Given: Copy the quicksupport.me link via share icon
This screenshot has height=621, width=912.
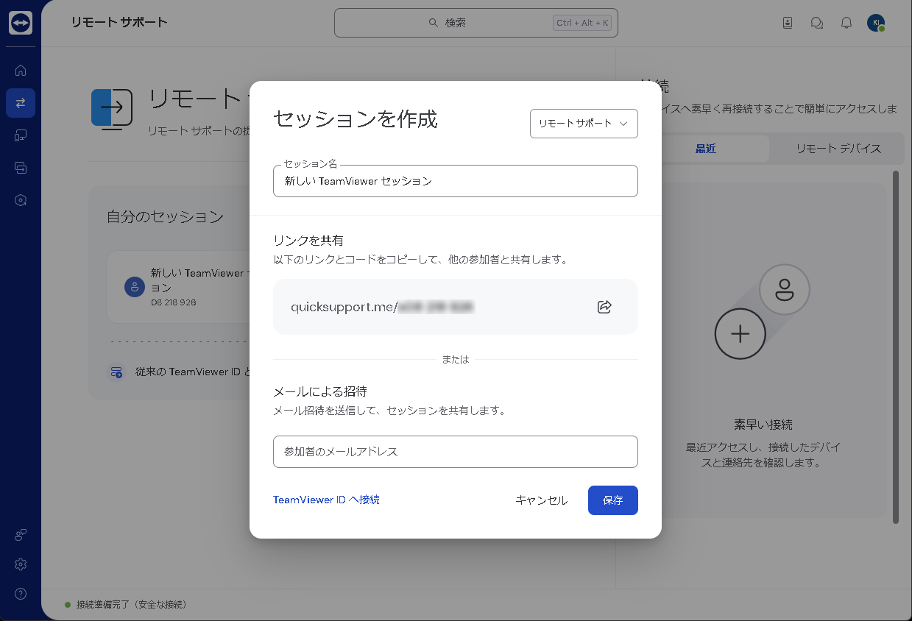Looking at the screenshot, I should coord(604,307).
